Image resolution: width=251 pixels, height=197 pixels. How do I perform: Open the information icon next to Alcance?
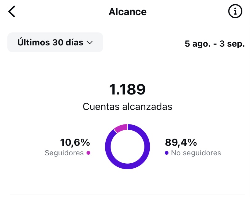(x=235, y=12)
